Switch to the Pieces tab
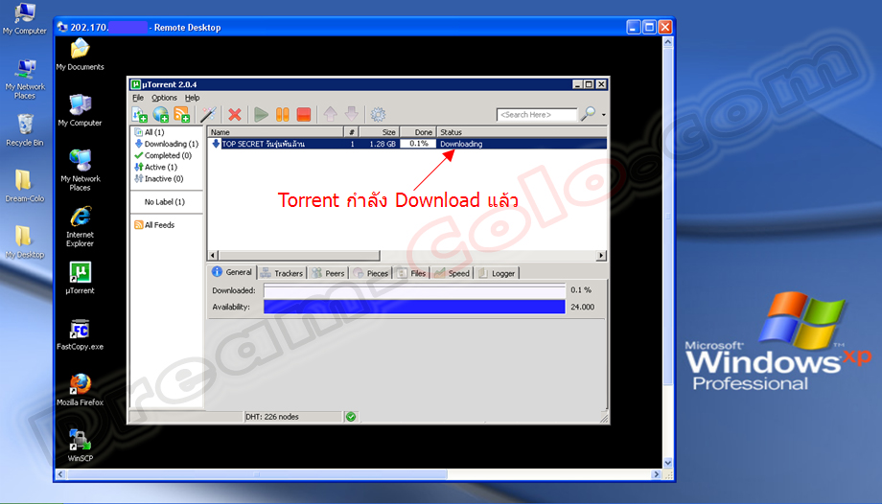The image size is (882, 504). click(x=371, y=273)
